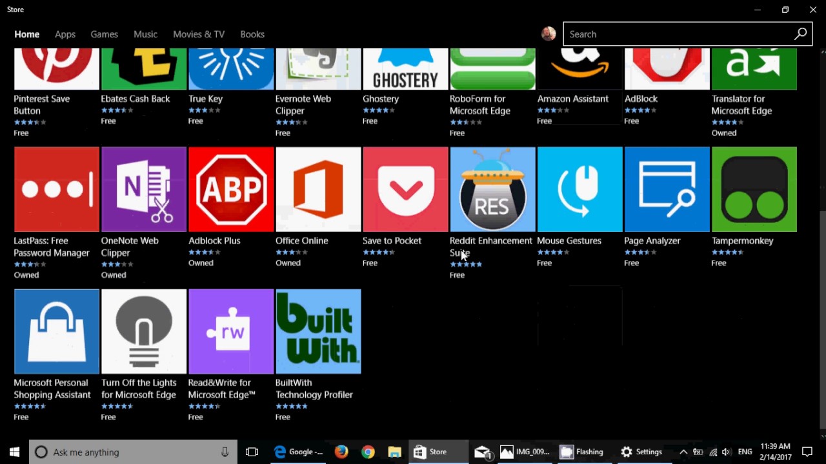The width and height of the screenshot is (826, 464).
Task: Open the Turn Off the Lights icon
Action: click(x=144, y=331)
